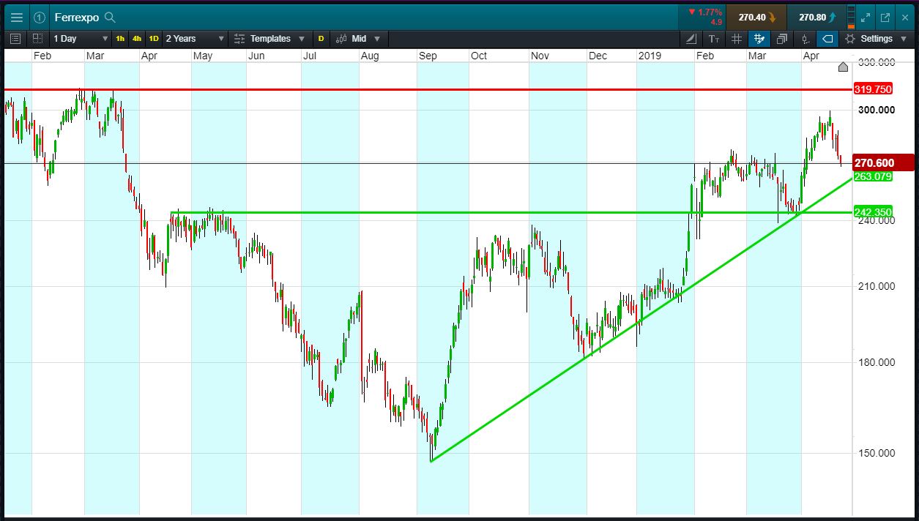Select the text annotation Tt tool
This screenshot has width=919, height=521.
(x=714, y=39)
